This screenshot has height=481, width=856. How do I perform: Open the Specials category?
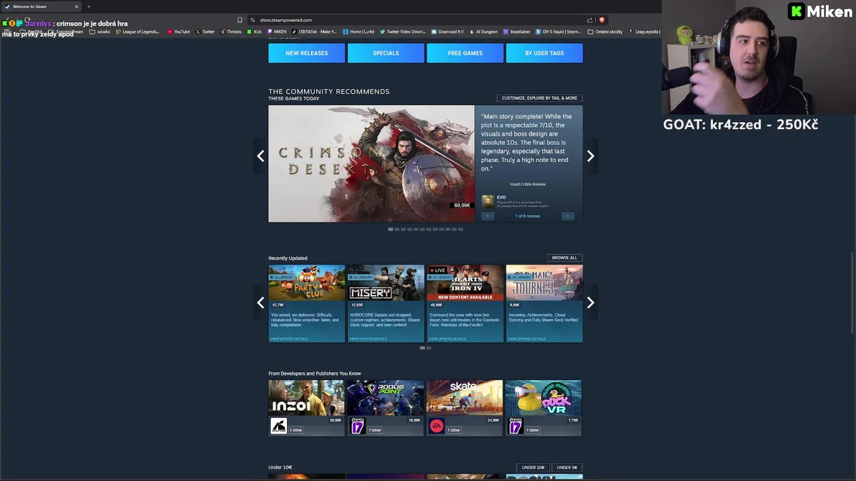tap(386, 53)
